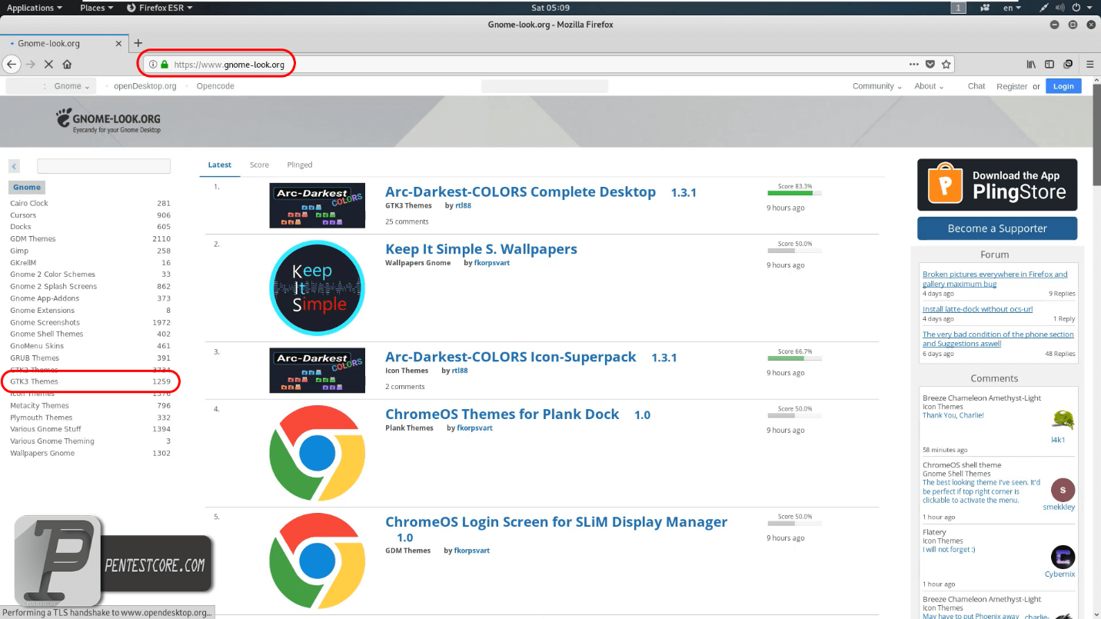Close the Gnome-look.org tab
The image size is (1101, 619).
118,44
